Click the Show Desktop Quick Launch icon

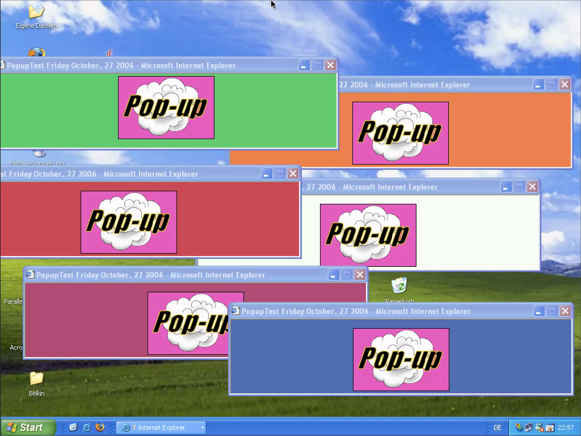tap(73, 427)
